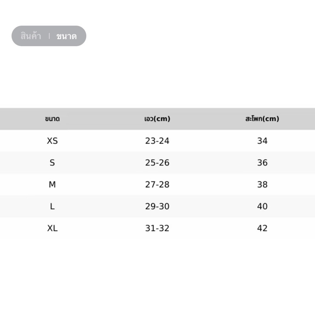Switch to the ขนาด tab
Viewport: 315px width, 315px height.
(67, 36)
